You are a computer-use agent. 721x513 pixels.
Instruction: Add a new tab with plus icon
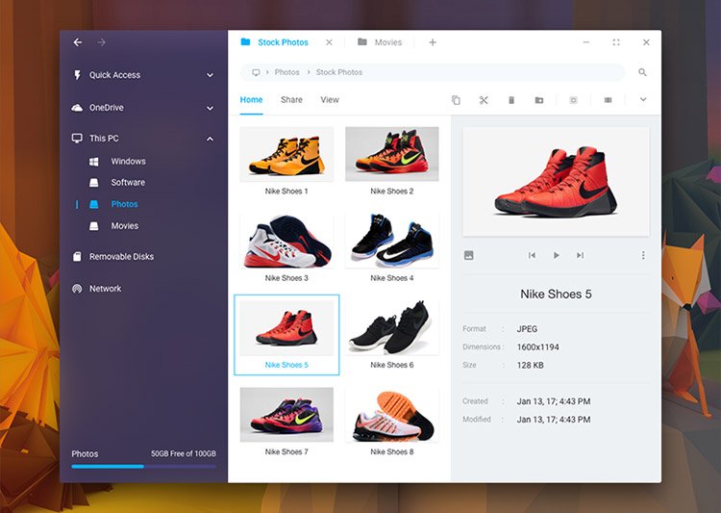coord(433,42)
